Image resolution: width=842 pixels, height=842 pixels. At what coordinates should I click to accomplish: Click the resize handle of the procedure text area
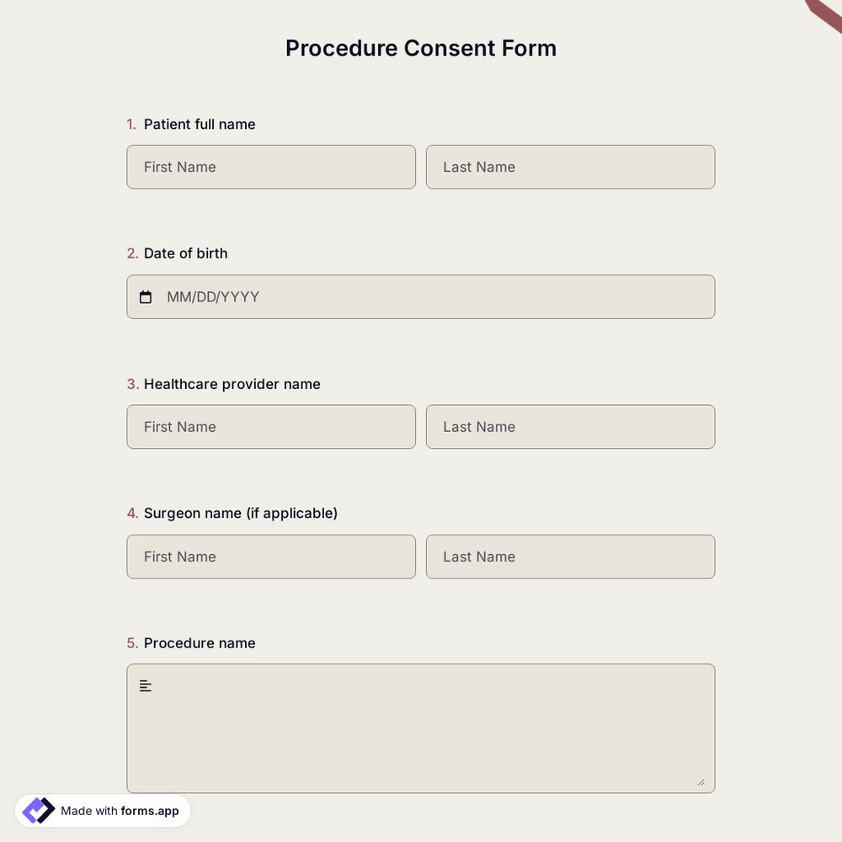(x=702, y=783)
